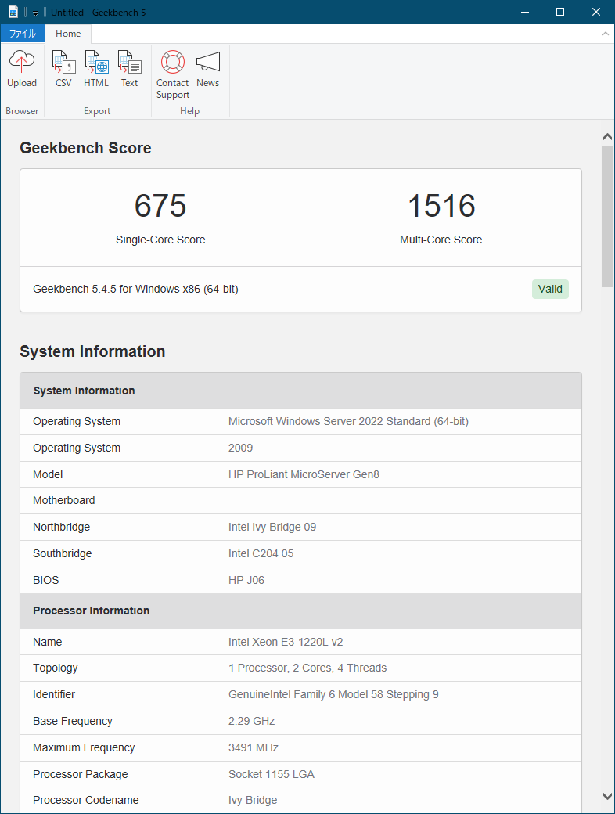Click the Processor Codename label

(85, 800)
